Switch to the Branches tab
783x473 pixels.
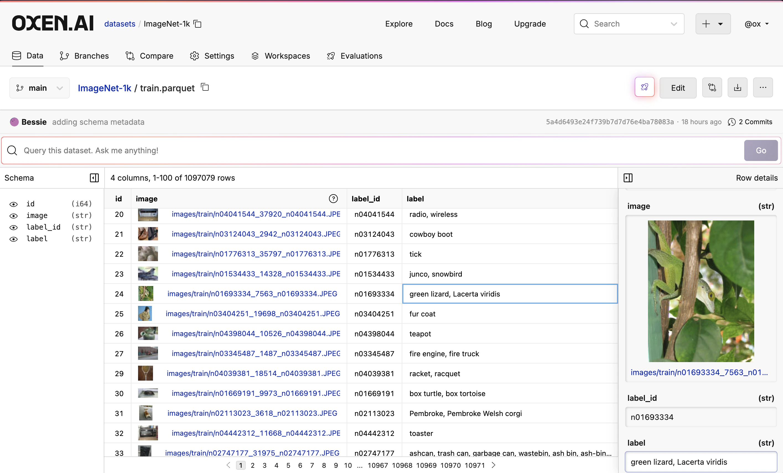pyautogui.click(x=84, y=56)
